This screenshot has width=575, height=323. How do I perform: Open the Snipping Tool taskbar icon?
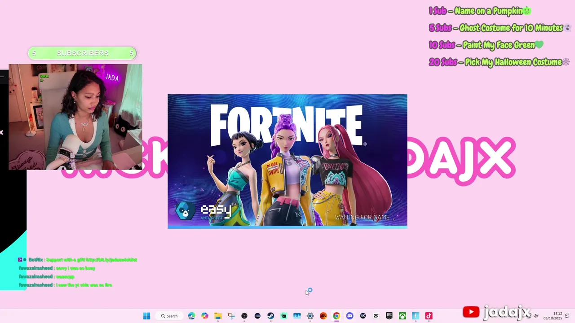click(x=231, y=316)
